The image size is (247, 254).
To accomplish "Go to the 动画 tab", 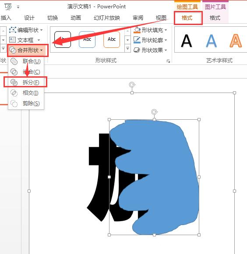I will (x=76, y=18).
